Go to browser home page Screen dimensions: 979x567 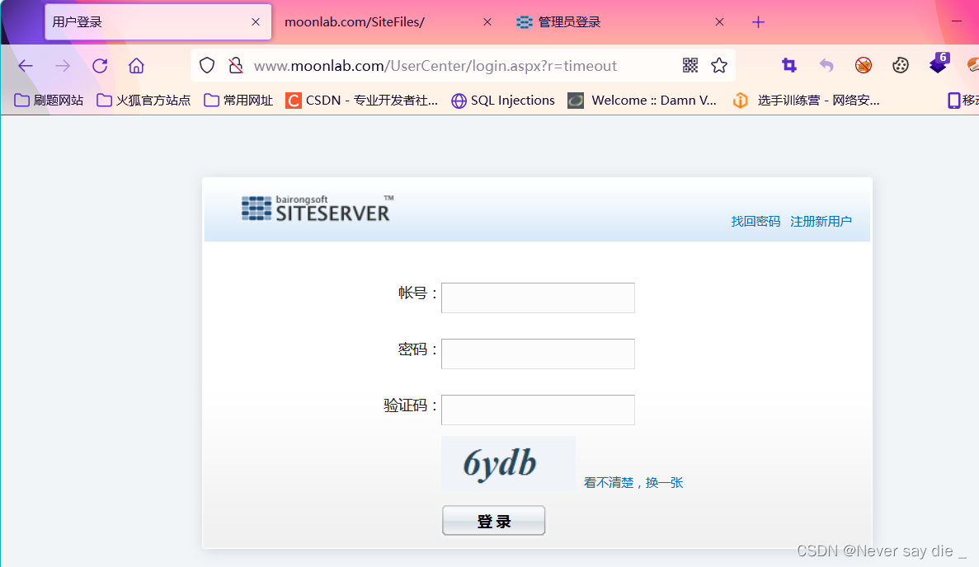pyautogui.click(x=136, y=65)
